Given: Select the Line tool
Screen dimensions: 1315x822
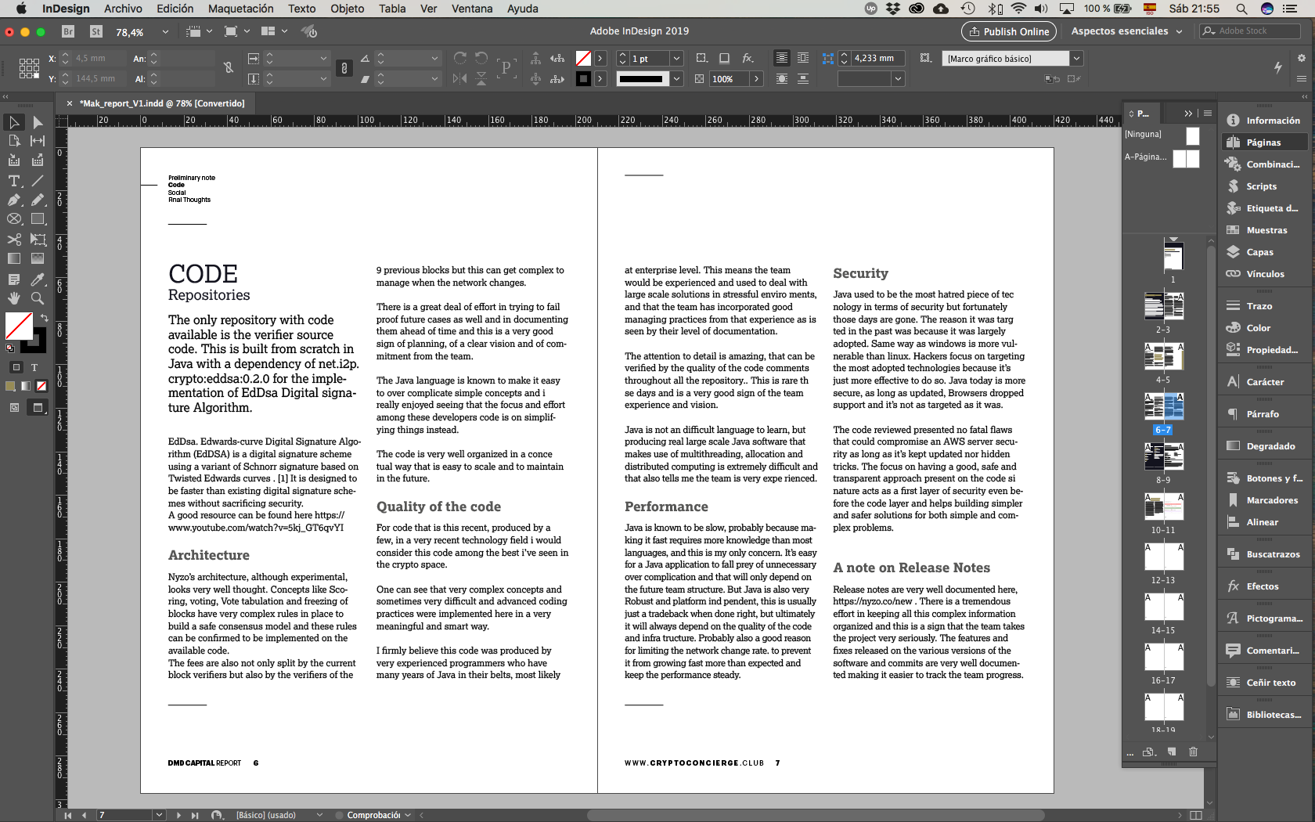Looking at the screenshot, I should [38, 181].
